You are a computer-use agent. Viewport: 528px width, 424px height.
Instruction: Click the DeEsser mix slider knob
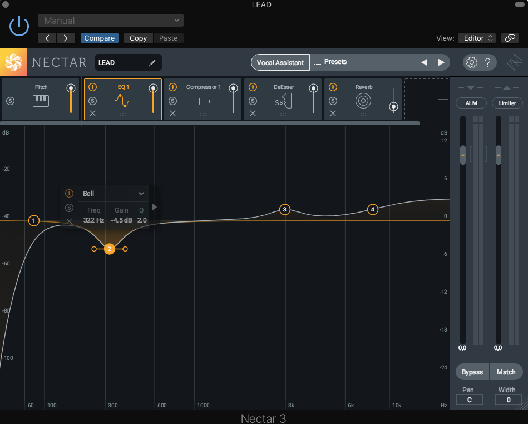point(313,88)
